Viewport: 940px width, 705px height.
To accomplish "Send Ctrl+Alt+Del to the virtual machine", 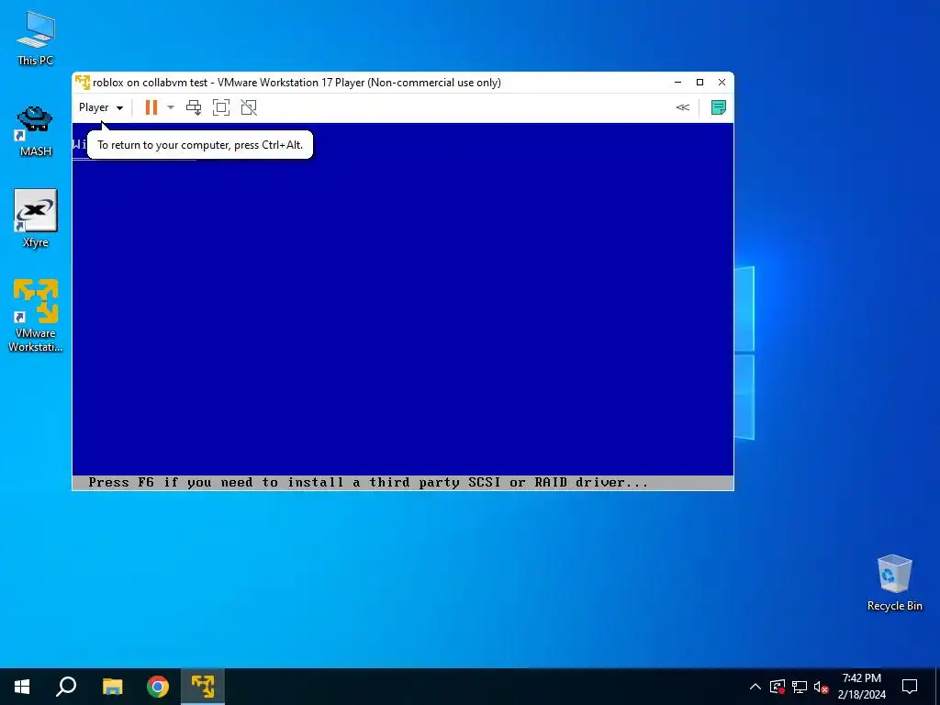I will 194,107.
